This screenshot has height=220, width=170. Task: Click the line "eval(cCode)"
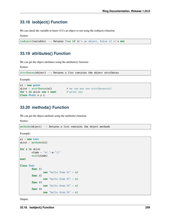[x=39, y=156]
